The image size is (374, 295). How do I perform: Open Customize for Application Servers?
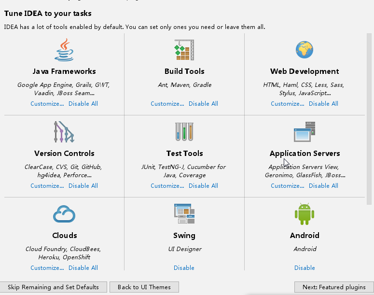pyautogui.click(x=288, y=186)
